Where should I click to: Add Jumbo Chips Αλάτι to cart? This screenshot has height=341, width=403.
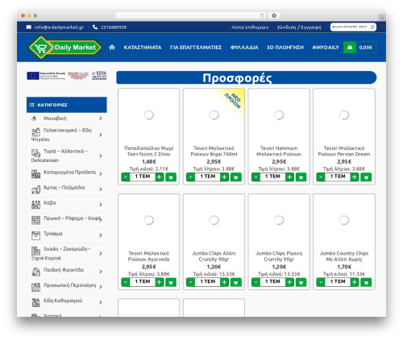pyautogui.click(x=236, y=282)
